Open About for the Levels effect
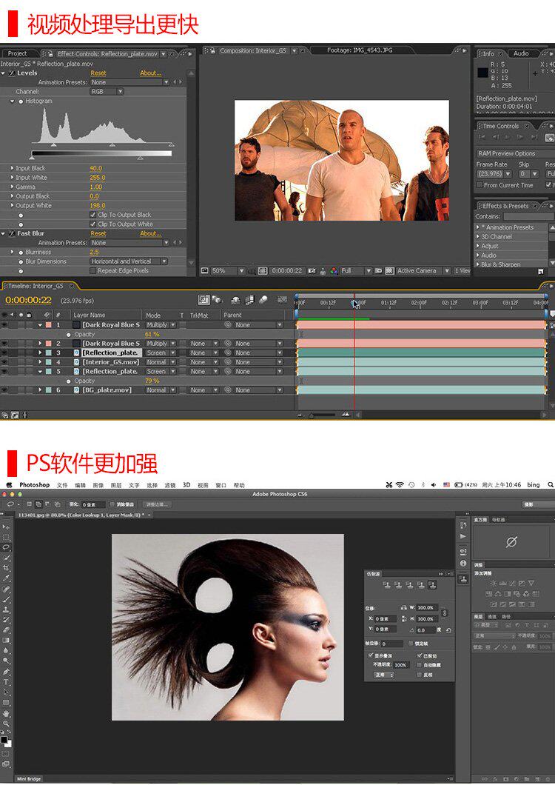This screenshot has width=555, height=785. click(151, 73)
